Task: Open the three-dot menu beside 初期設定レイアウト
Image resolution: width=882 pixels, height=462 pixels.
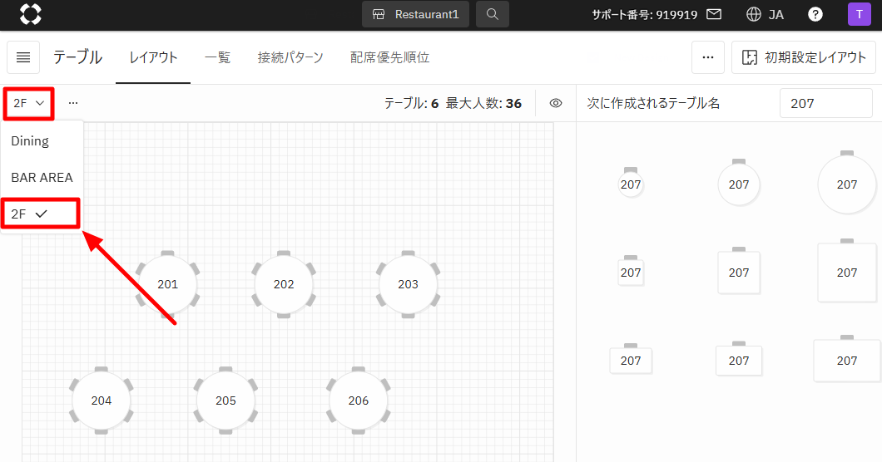Action: [x=708, y=57]
